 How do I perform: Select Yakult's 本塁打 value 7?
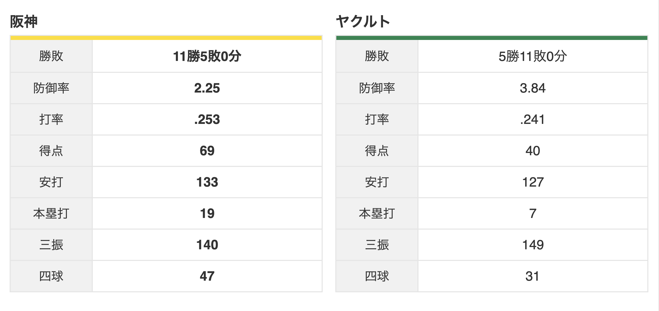pos(533,214)
